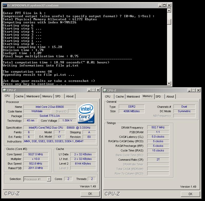Viewport: 205px width, 201px height.
Task: Click the Core Speed value '5027.5 MHz'
Action: [36, 154]
